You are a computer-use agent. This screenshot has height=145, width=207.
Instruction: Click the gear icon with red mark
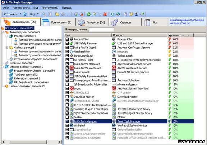click(x=82, y=14)
